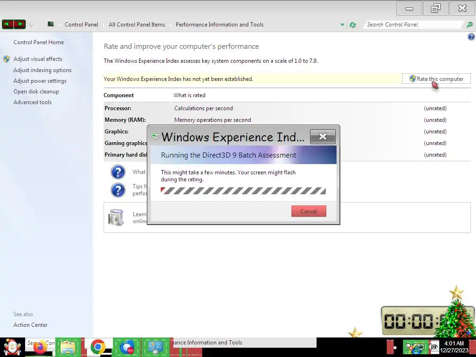The height and width of the screenshot is (357, 476).
Task: Open Control Panel breadcrumb
Action: pyautogui.click(x=81, y=25)
